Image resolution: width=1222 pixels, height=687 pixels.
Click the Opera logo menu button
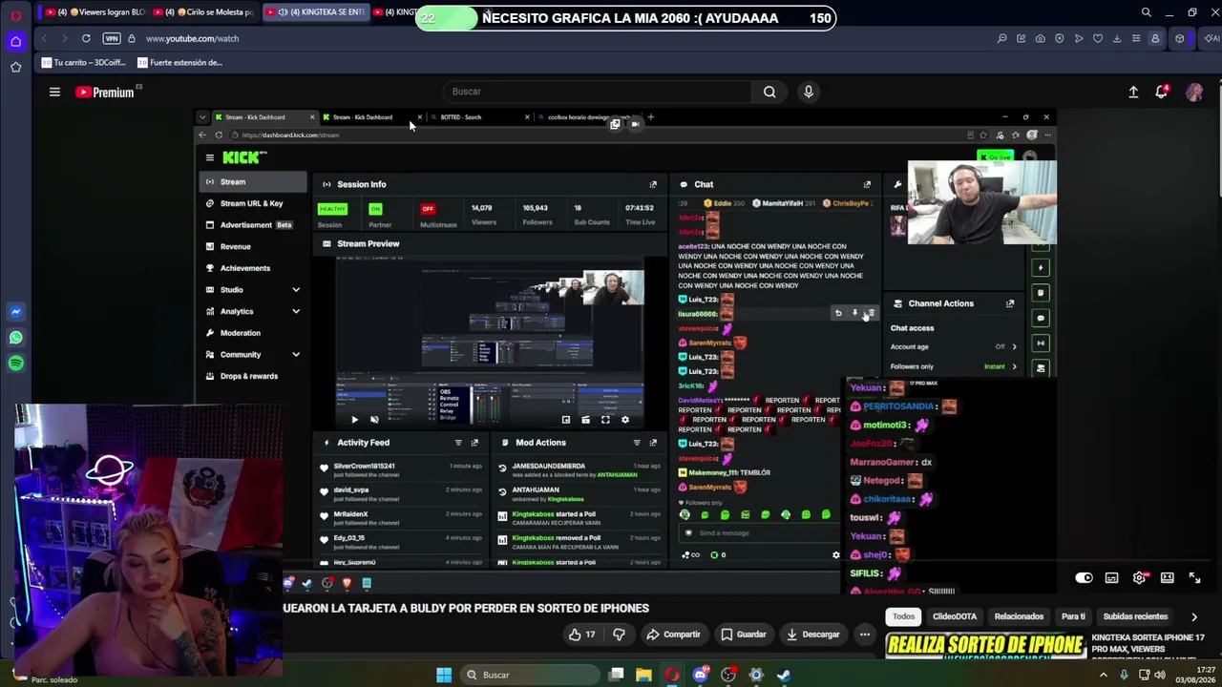pyautogui.click(x=15, y=15)
